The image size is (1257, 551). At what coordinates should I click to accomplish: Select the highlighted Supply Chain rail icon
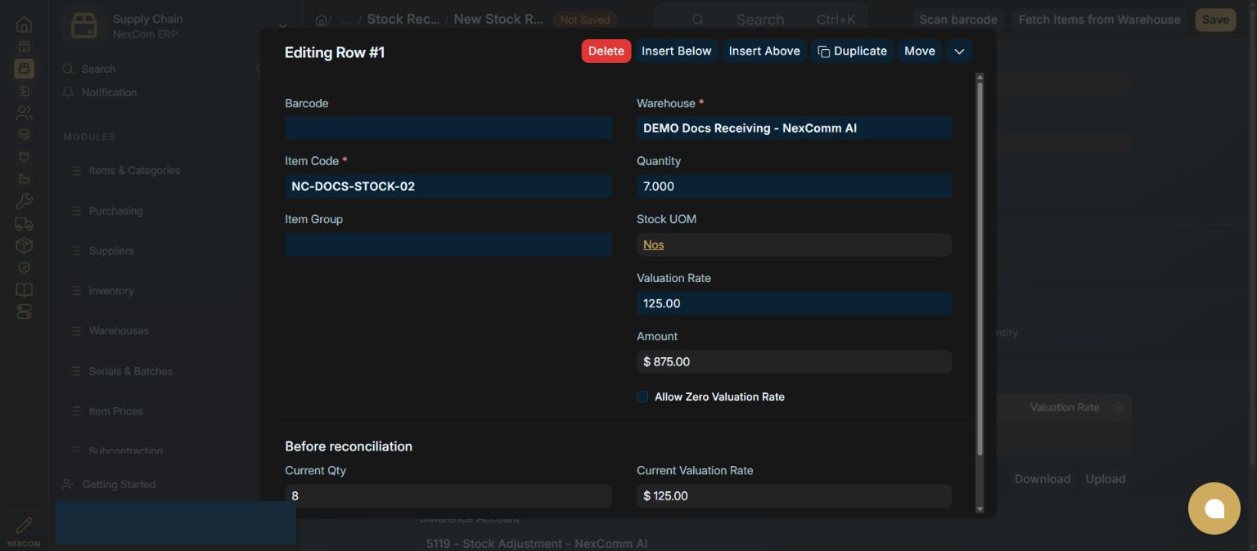tap(24, 69)
